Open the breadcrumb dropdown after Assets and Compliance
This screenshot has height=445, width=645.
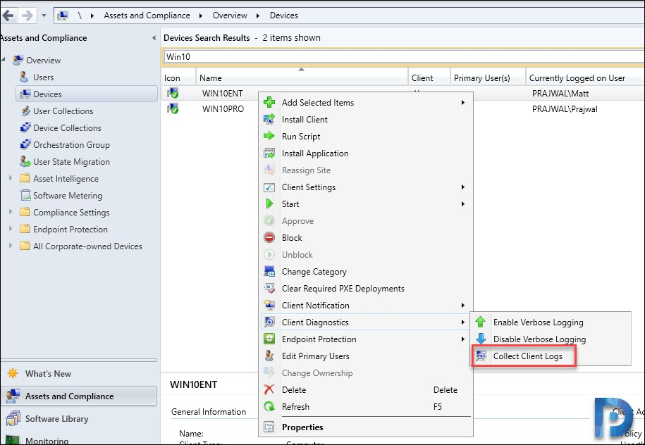[x=201, y=15]
